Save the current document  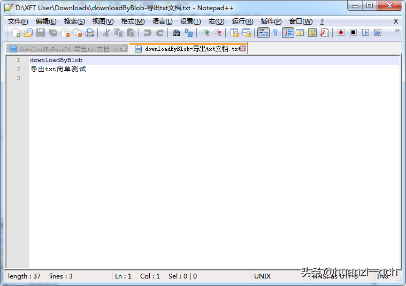(x=41, y=33)
